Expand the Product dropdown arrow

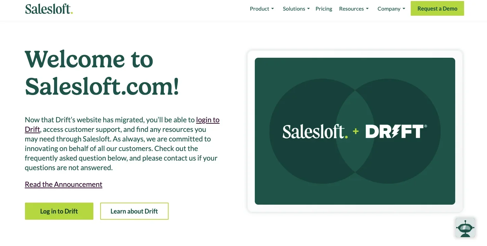(273, 9)
